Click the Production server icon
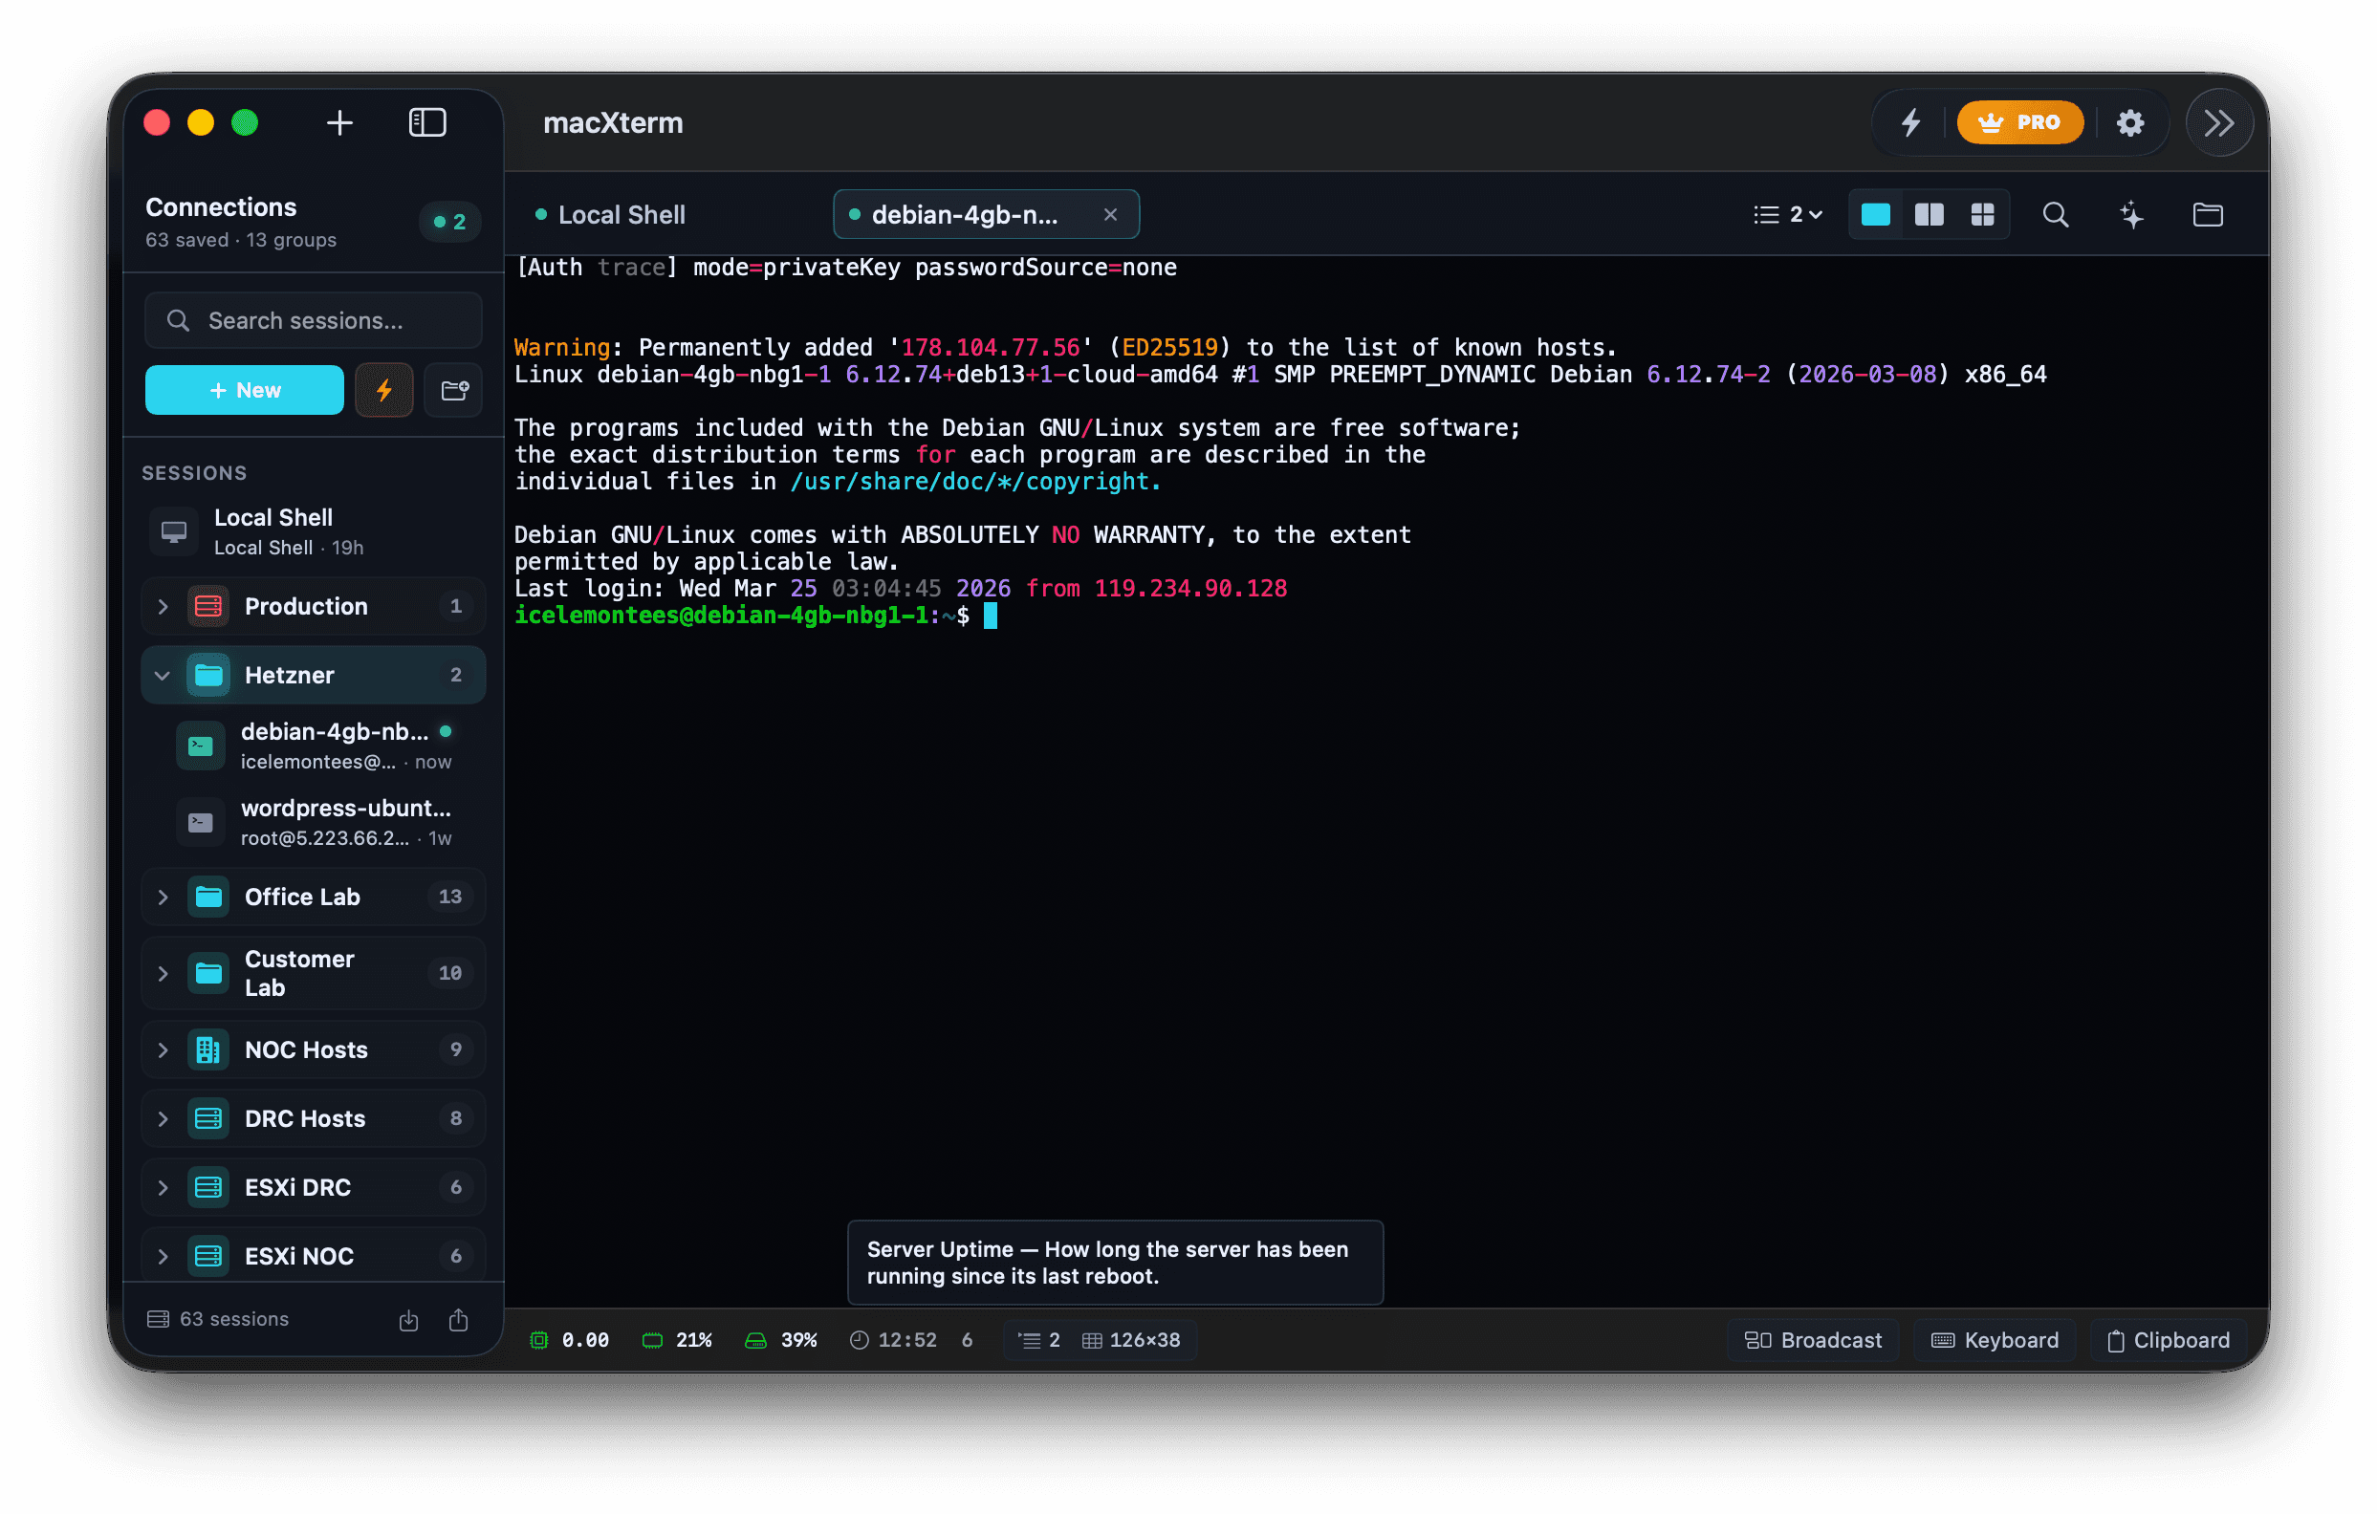Screen dimensions: 2377x1514 point(208,606)
